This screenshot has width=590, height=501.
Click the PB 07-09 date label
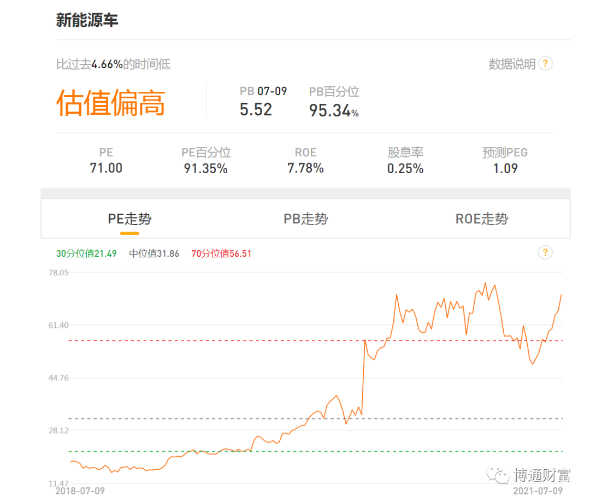click(x=263, y=91)
